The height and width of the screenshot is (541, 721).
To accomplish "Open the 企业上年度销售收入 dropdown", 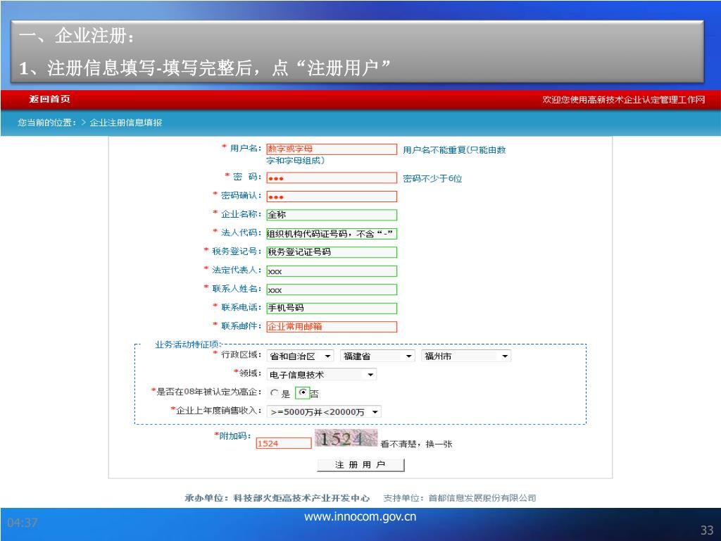I will click(324, 412).
